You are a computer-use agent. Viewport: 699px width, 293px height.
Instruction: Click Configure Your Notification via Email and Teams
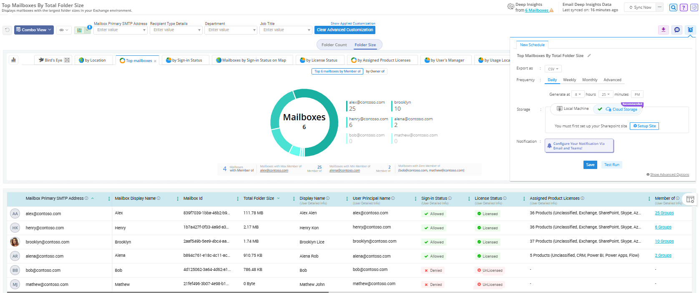[x=579, y=146]
